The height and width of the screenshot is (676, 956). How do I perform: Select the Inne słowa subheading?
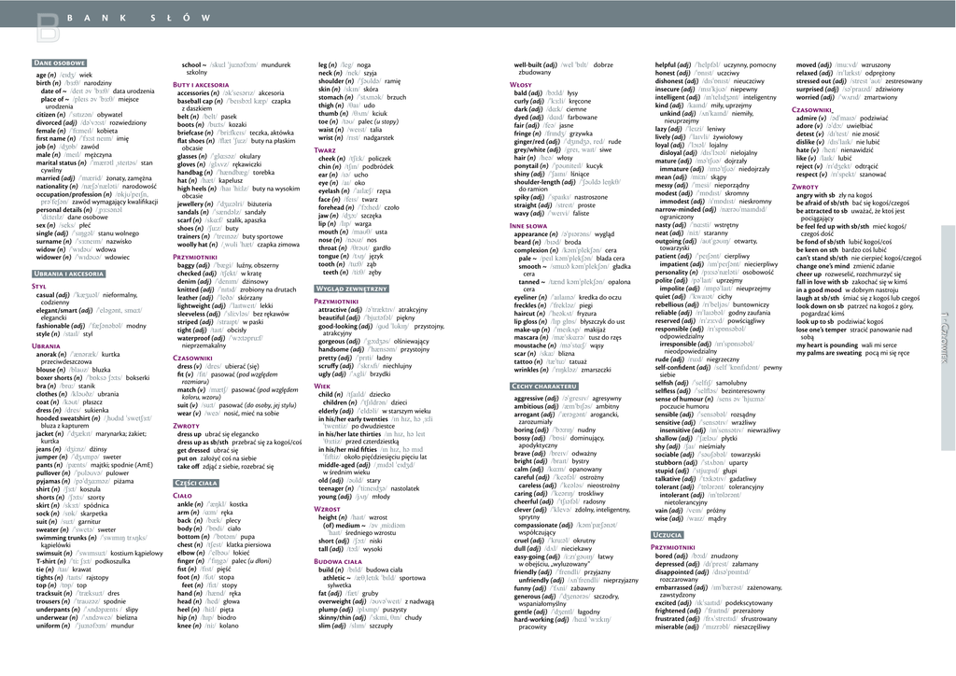point(528,226)
